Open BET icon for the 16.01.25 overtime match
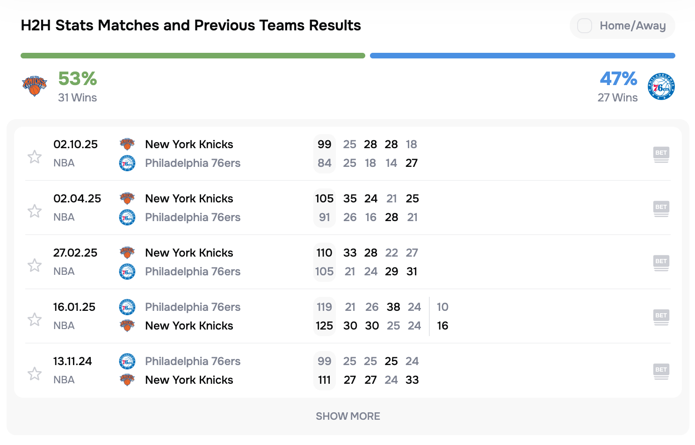The height and width of the screenshot is (445, 695). [661, 317]
